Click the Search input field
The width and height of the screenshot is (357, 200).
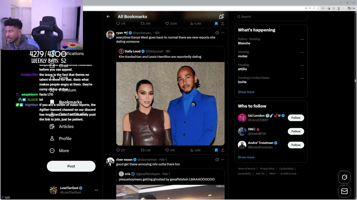pyautogui.click(x=271, y=17)
